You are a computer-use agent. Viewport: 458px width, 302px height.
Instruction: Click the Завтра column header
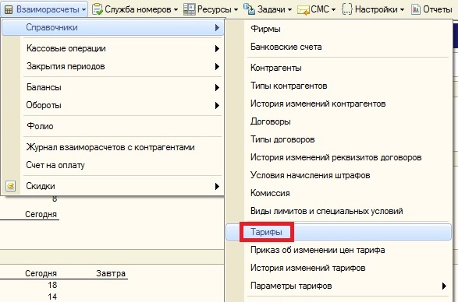pyautogui.click(x=111, y=273)
